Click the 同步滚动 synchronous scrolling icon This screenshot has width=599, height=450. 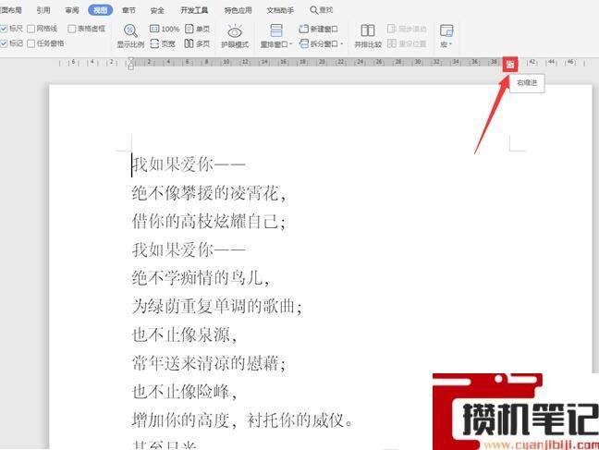coord(392,29)
